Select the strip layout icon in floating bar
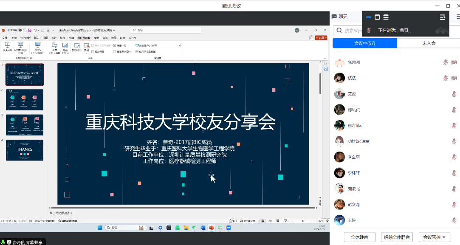 coord(369,17)
